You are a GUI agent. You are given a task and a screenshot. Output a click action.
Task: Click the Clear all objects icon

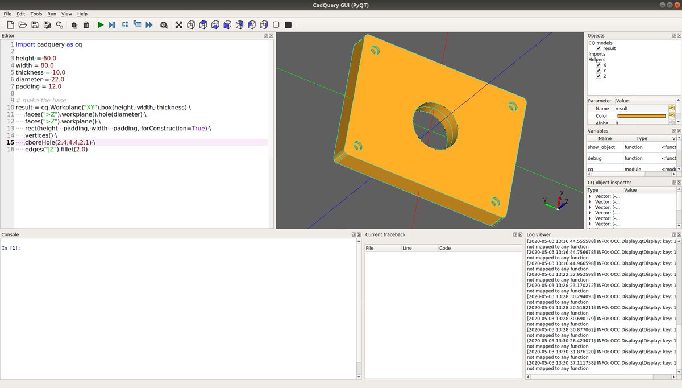(x=74, y=24)
